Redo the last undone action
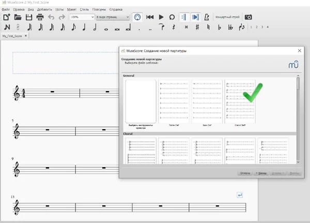The height and width of the screenshot is (223, 310). [x=62, y=17]
